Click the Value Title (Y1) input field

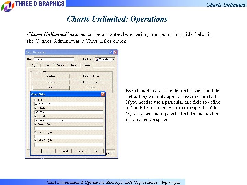[69, 136]
